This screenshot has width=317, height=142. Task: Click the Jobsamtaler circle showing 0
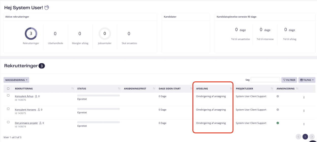point(105,34)
